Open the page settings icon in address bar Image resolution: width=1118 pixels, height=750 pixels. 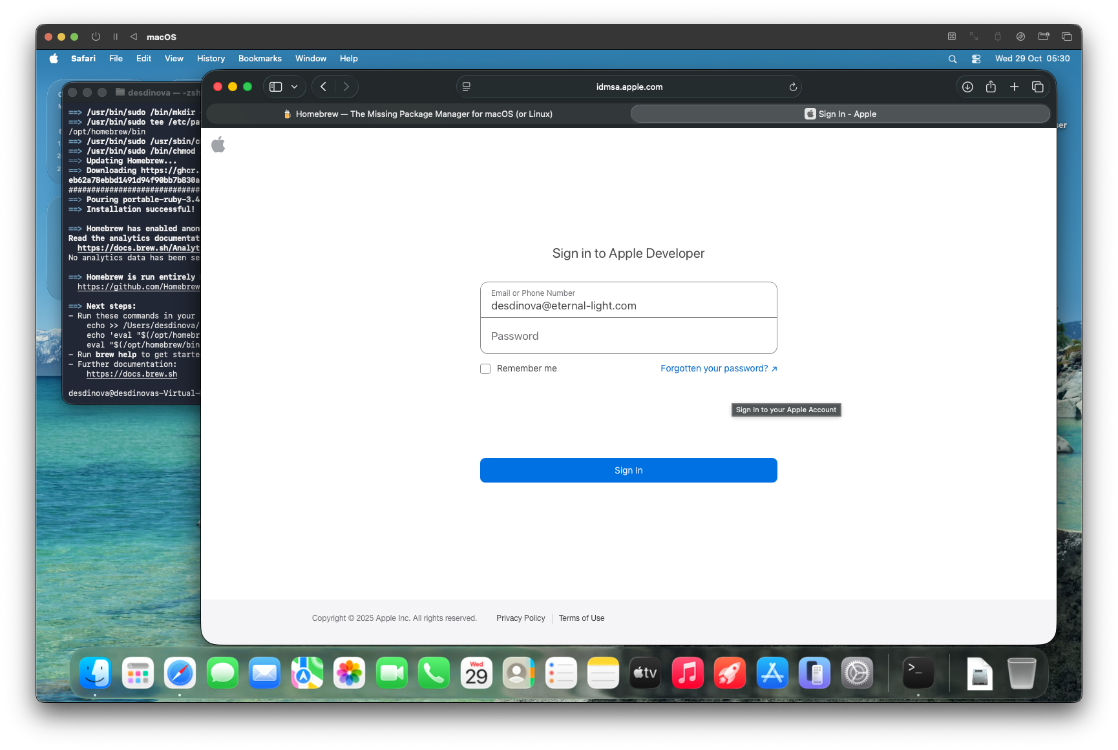466,86
